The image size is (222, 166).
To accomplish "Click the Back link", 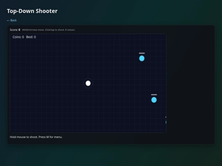I will pyautogui.click(x=12, y=20).
